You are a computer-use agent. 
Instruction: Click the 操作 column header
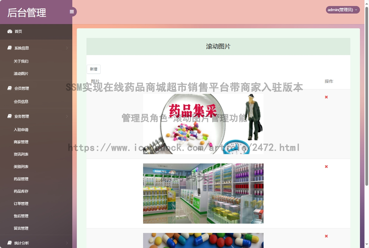point(329,81)
